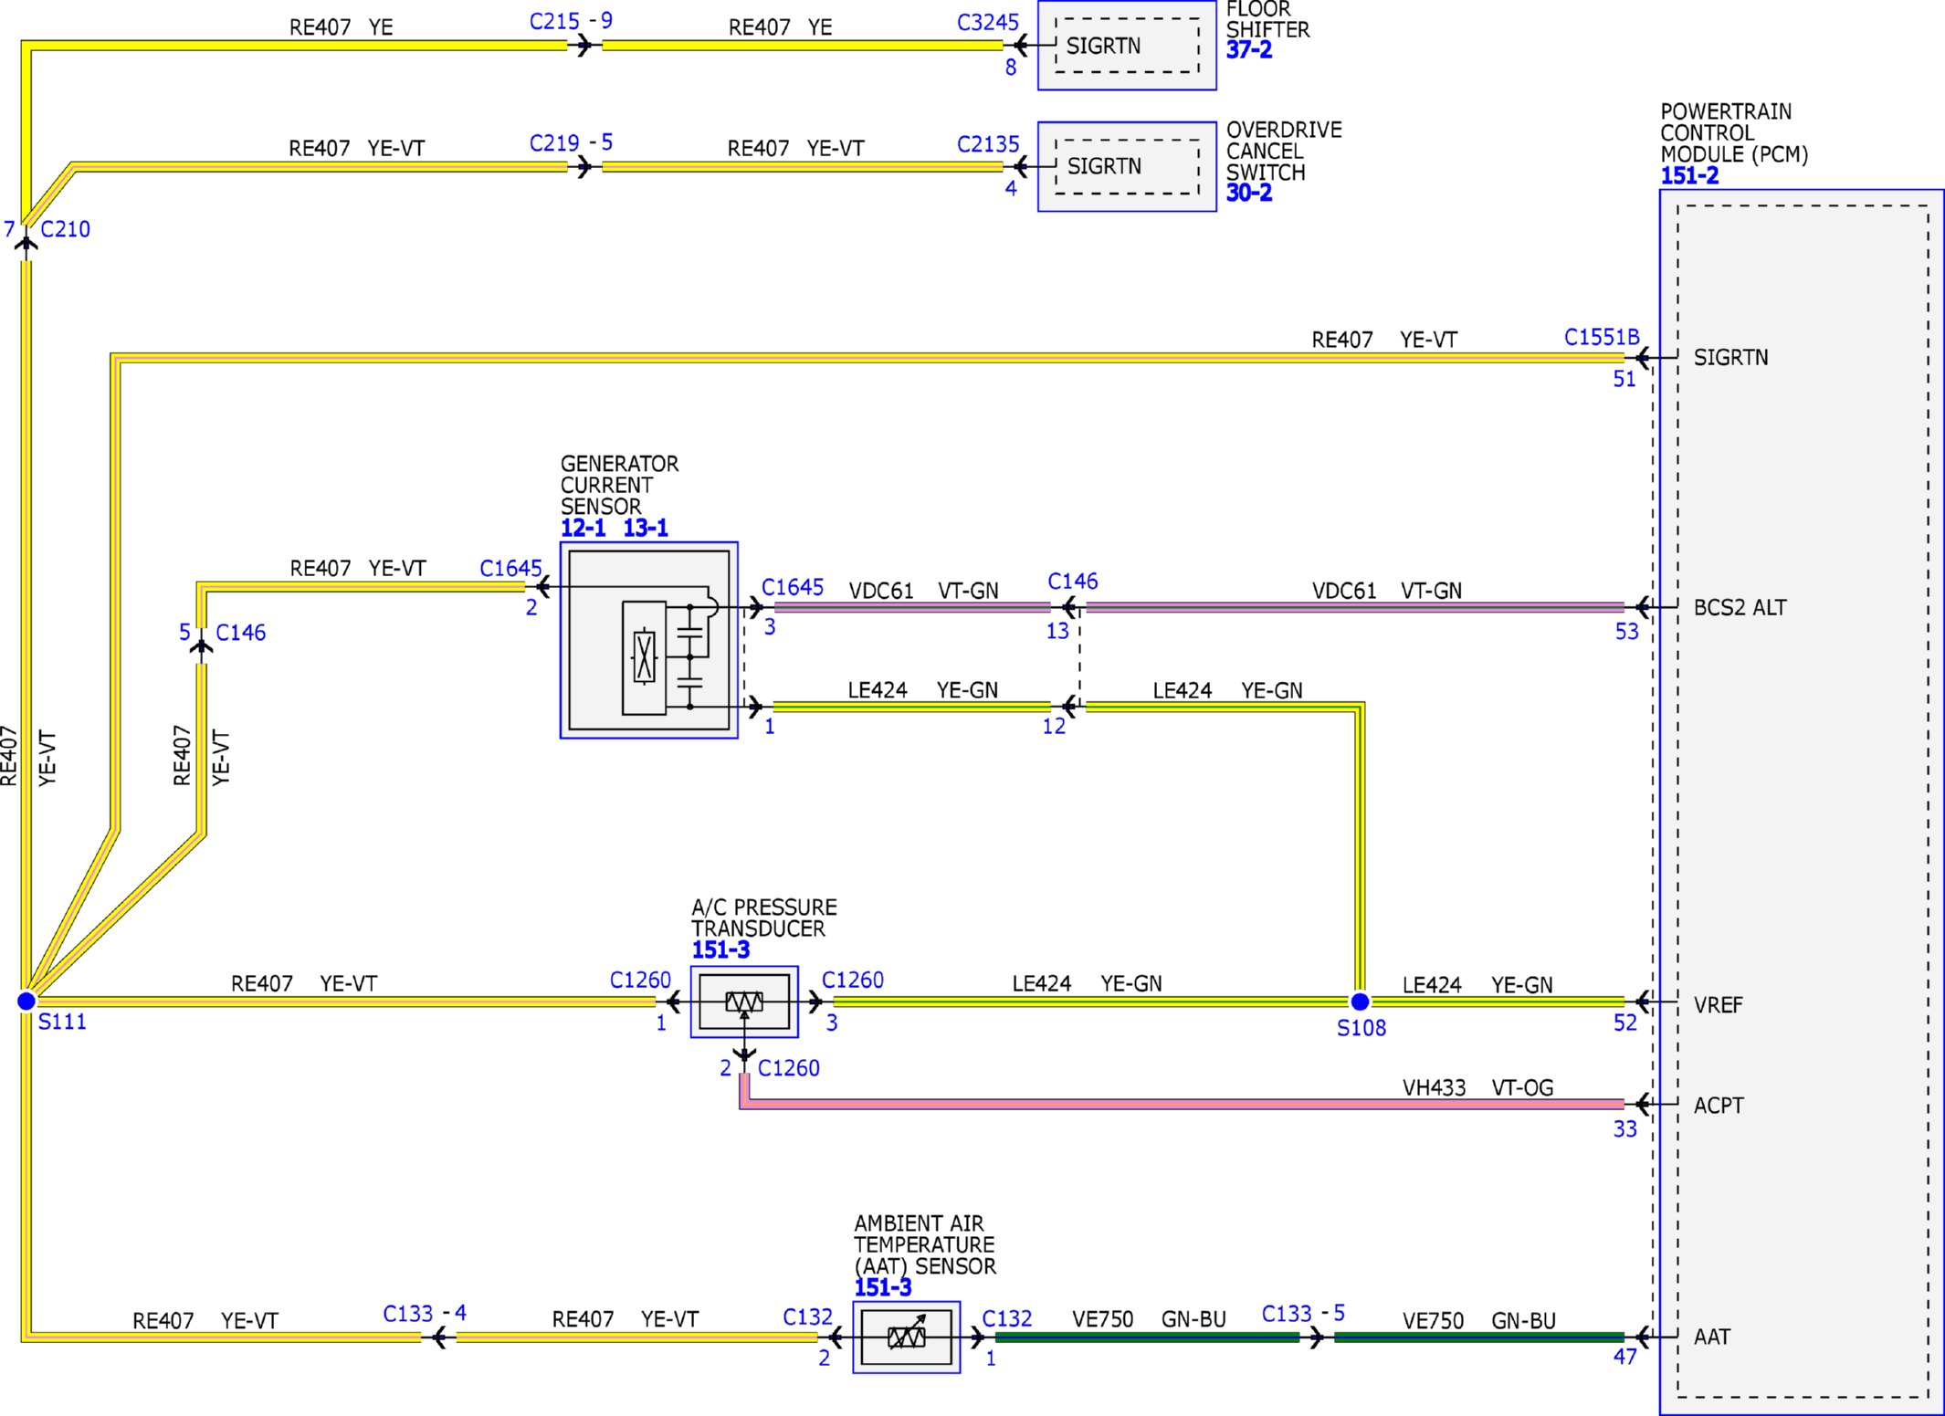
Task: Click the S108 splice node
Action: 1360,1001
